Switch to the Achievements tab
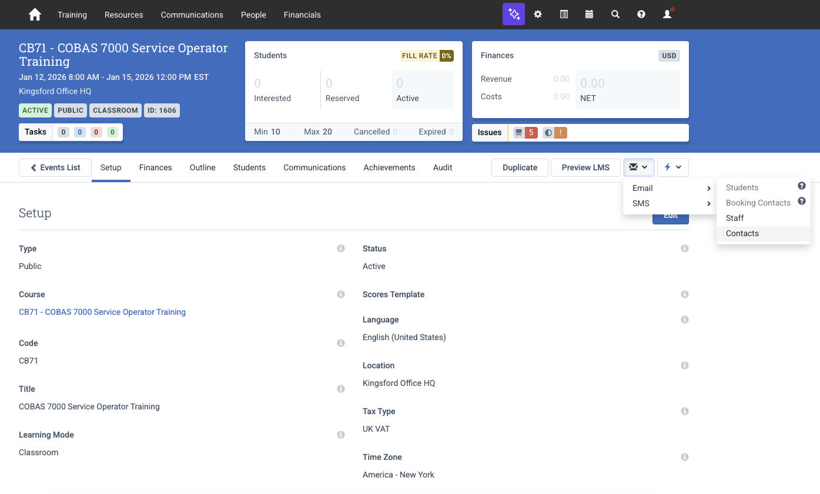 (x=390, y=167)
